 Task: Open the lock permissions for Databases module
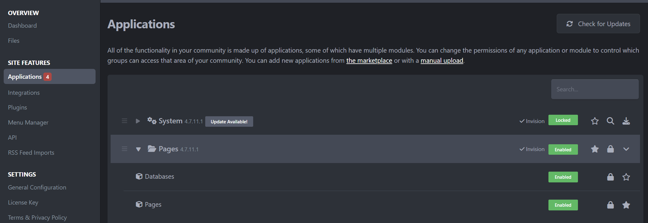pos(611,177)
